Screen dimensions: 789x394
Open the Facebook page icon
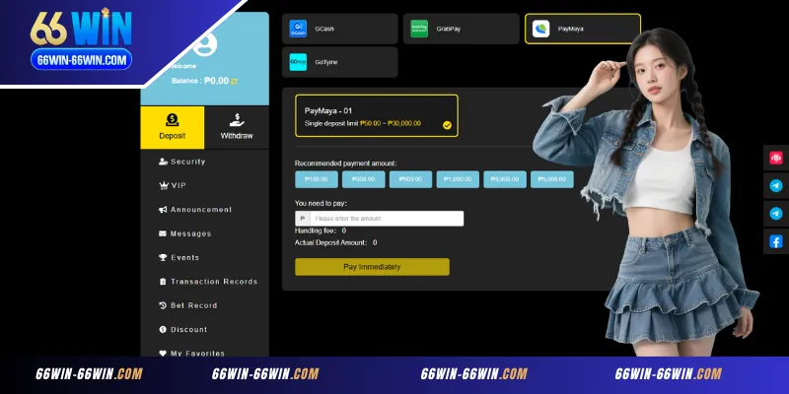pyautogui.click(x=776, y=241)
